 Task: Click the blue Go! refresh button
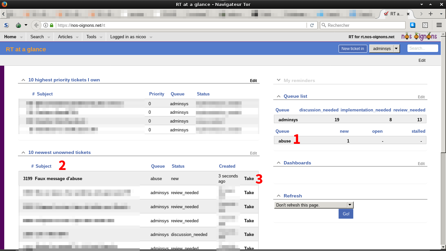pyautogui.click(x=346, y=214)
